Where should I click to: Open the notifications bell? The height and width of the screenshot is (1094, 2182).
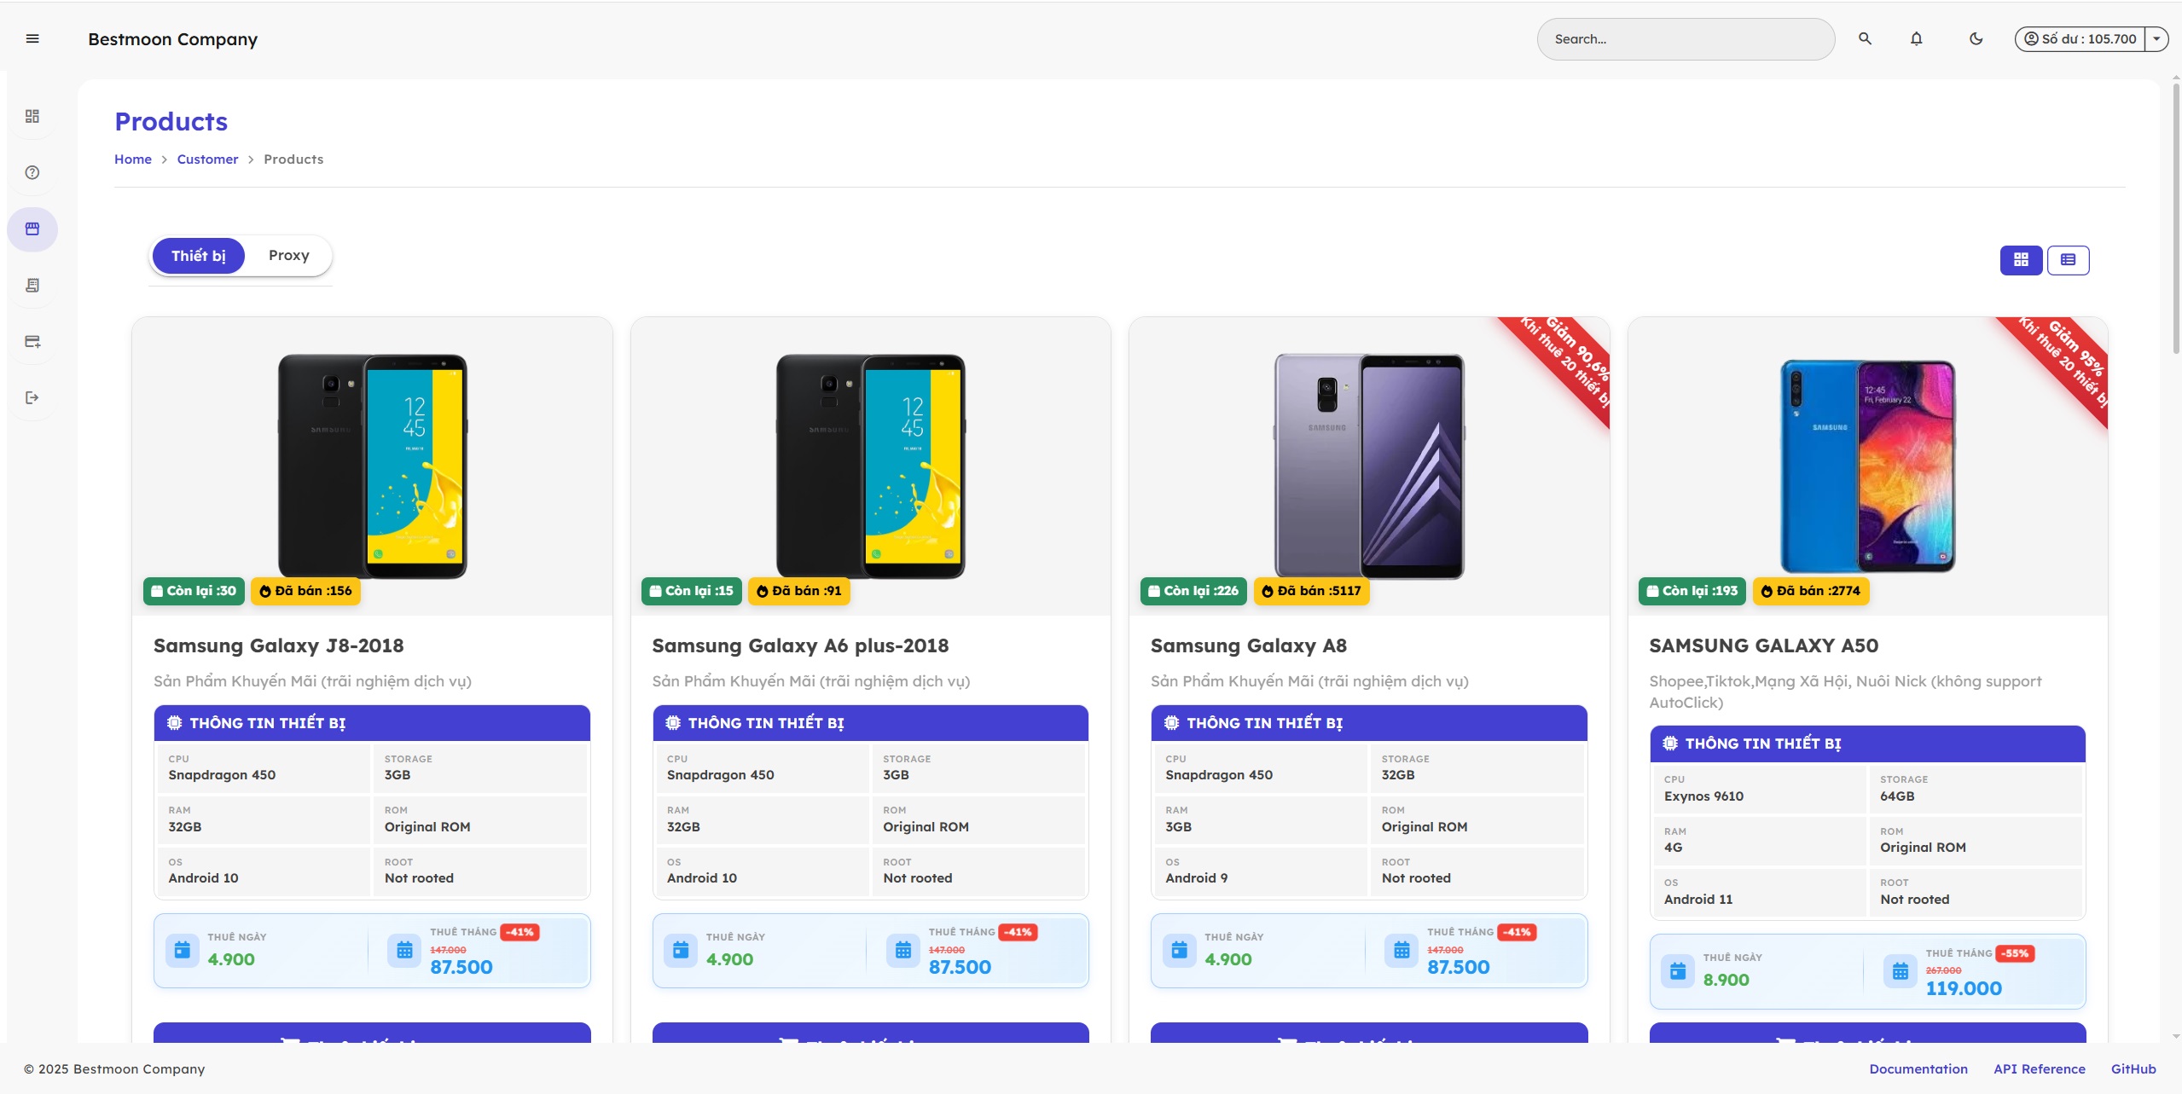click(1916, 38)
